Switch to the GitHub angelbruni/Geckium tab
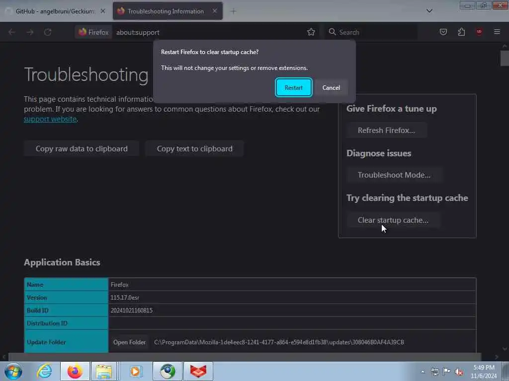The image size is (509, 381). pos(55,11)
